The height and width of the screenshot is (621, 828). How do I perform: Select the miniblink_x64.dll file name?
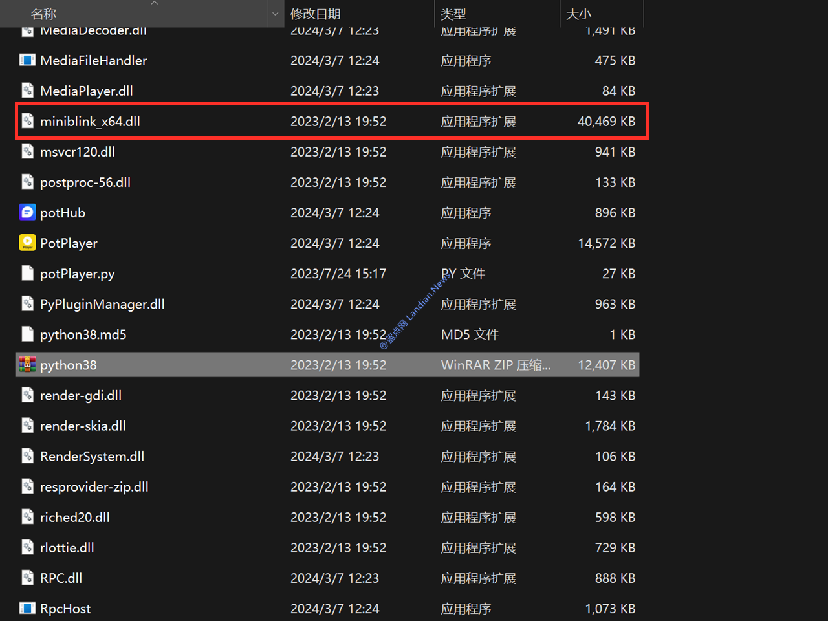coord(90,121)
